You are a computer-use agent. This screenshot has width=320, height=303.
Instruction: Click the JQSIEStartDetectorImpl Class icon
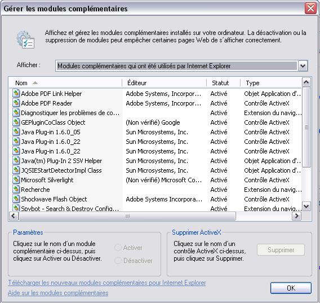click(x=16, y=170)
